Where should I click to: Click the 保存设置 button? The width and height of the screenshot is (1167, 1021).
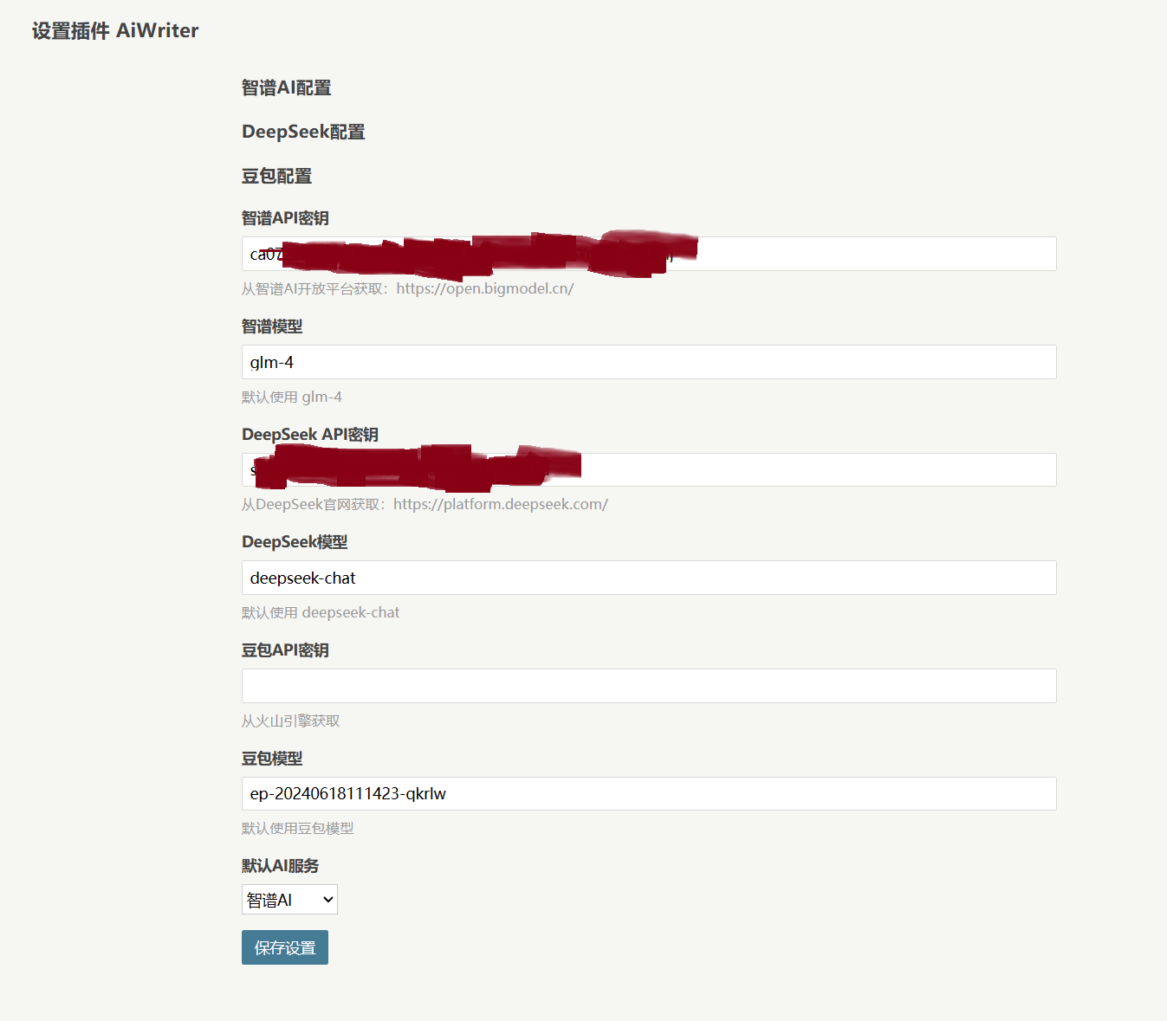pos(284,947)
